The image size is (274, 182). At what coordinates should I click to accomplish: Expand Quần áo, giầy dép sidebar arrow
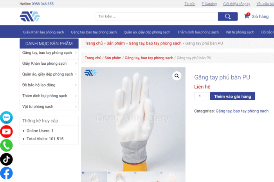[x=76, y=74]
